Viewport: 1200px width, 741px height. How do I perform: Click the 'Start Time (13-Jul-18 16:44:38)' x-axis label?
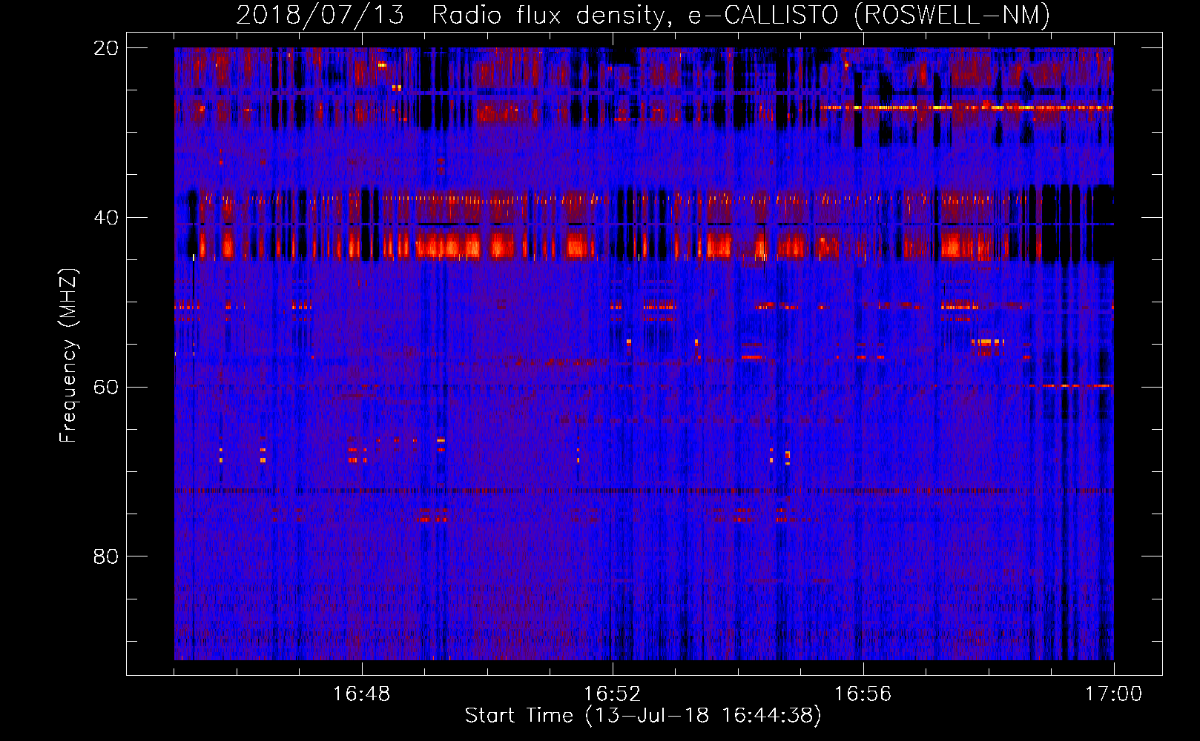[x=643, y=716]
